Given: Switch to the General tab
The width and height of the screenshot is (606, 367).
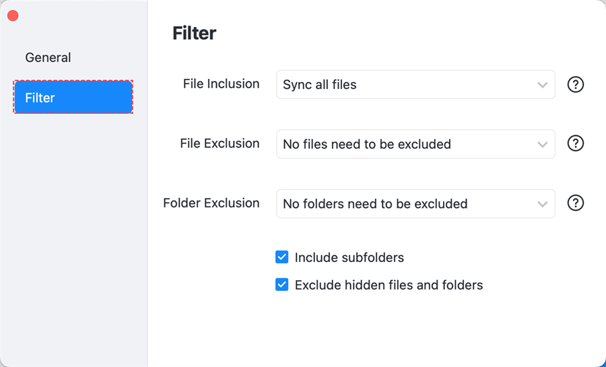Looking at the screenshot, I should pos(48,58).
